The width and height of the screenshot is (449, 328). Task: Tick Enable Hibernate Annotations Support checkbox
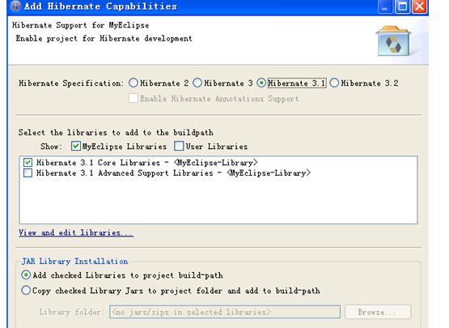133,98
